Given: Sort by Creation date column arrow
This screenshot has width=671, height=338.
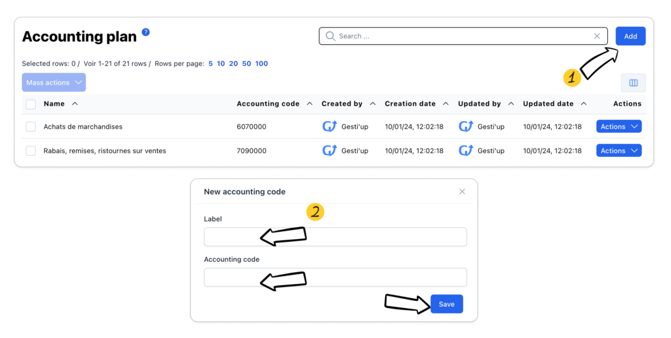Looking at the screenshot, I should pyautogui.click(x=446, y=104).
